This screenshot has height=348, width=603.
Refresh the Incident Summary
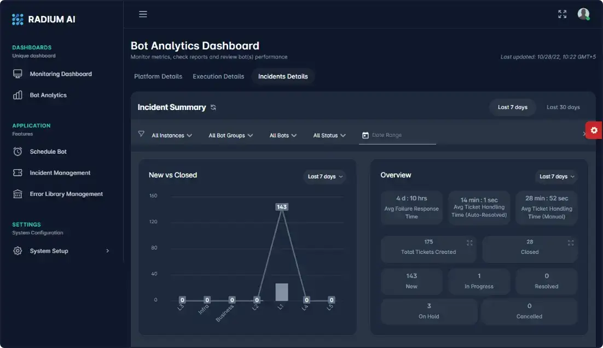tap(213, 108)
